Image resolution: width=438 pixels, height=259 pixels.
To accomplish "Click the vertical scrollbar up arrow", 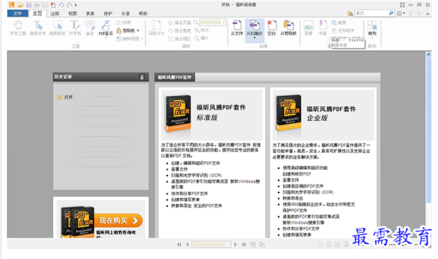I will tap(429, 54).
